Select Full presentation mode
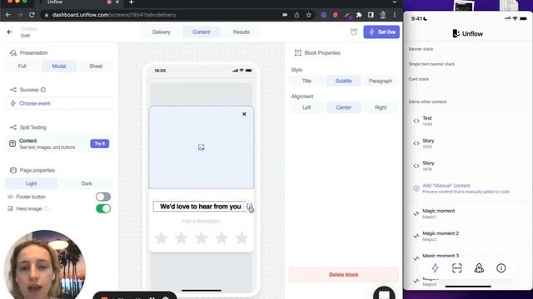Viewport: 533px width, 299px height. (22, 66)
